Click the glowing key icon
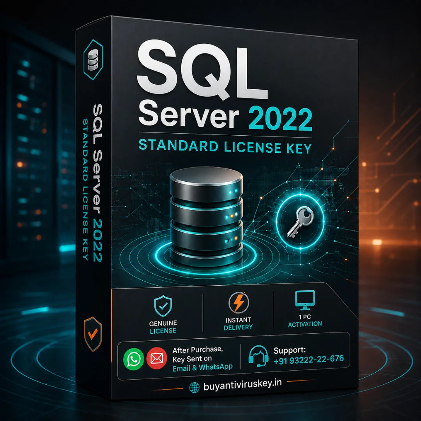Screen dimensions: 421x421 [300, 222]
